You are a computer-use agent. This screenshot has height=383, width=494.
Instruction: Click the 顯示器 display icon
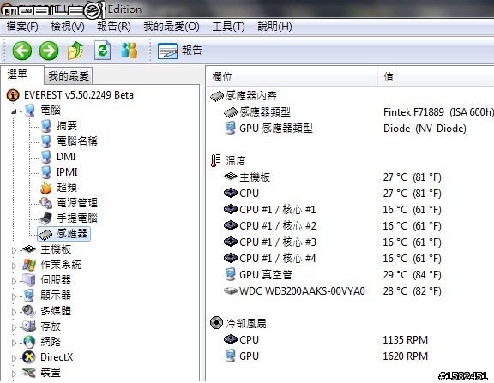(x=29, y=296)
